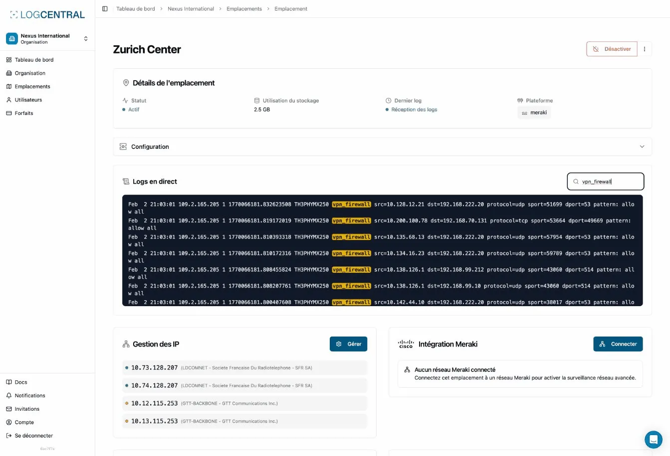Click the Nexus International organisation avatar
The width and height of the screenshot is (670, 456).
coord(11,38)
